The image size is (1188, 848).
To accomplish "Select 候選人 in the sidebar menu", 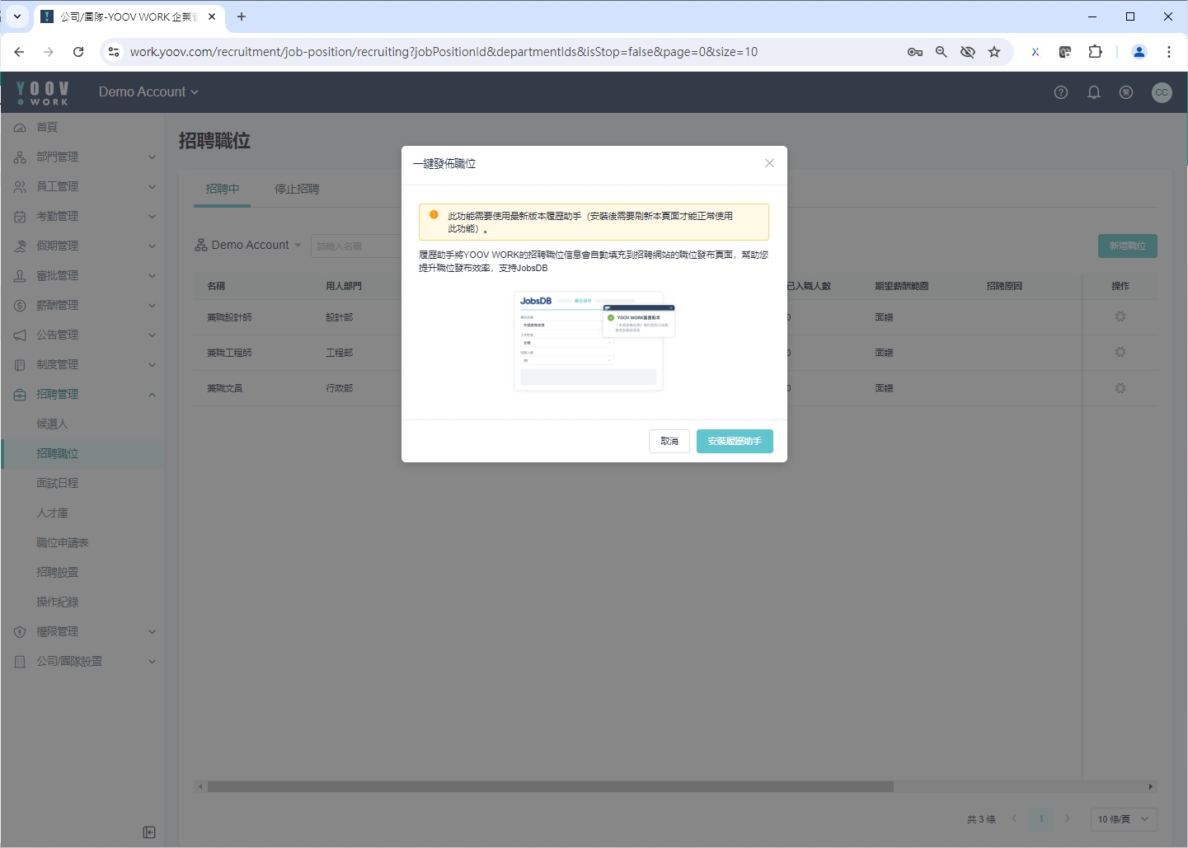I will coord(52,424).
